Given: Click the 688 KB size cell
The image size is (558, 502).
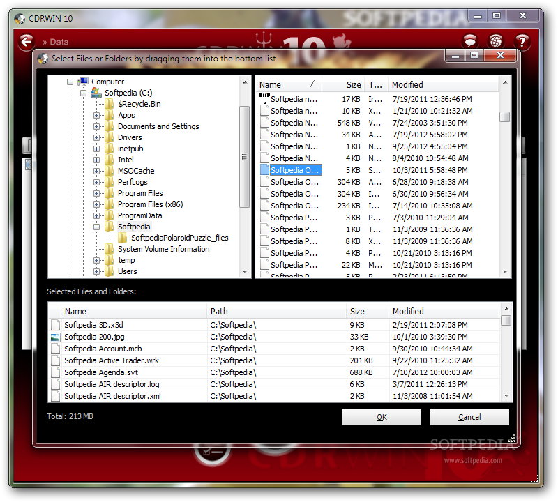Looking at the screenshot, I should pos(361,372).
